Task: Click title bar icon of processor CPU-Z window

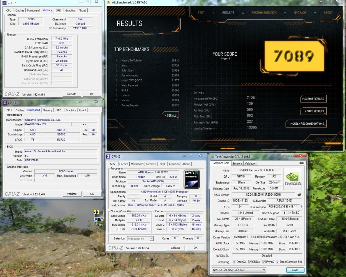Action: coord(108,156)
